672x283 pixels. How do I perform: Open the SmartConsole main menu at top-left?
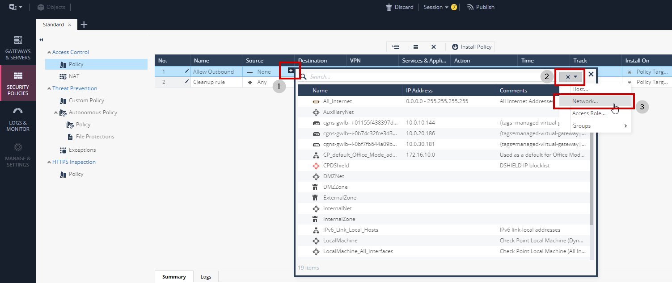[x=13, y=7]
